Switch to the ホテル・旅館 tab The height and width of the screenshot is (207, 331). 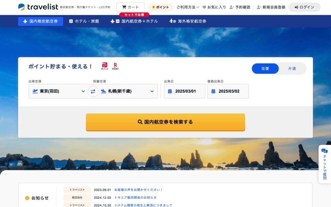[84, 21]
